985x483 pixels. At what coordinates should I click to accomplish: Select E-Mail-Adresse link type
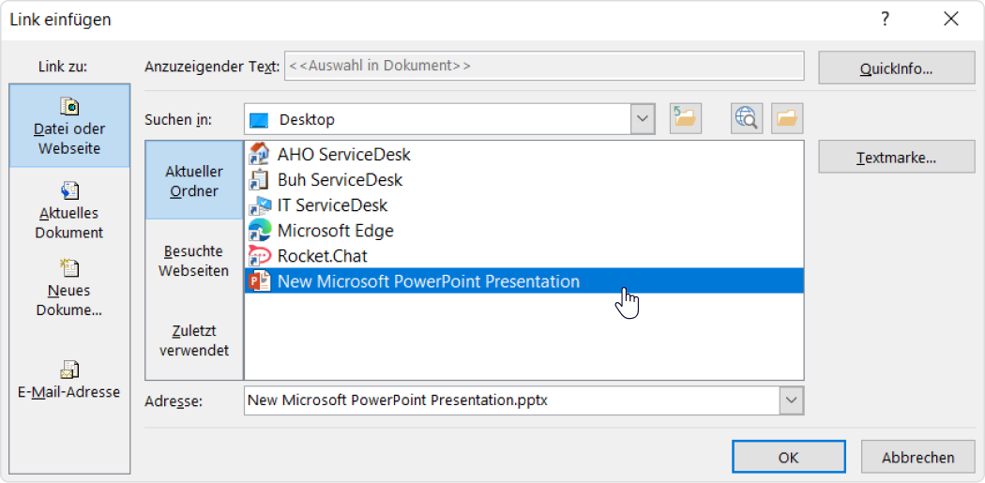coord(69,379)
